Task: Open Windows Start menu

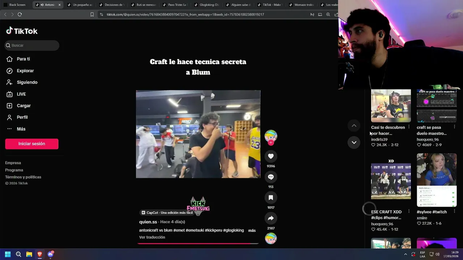Action: [8, 254]
